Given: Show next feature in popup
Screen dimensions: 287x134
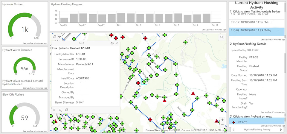Looking at the screenshot, I should click(113, 43).
